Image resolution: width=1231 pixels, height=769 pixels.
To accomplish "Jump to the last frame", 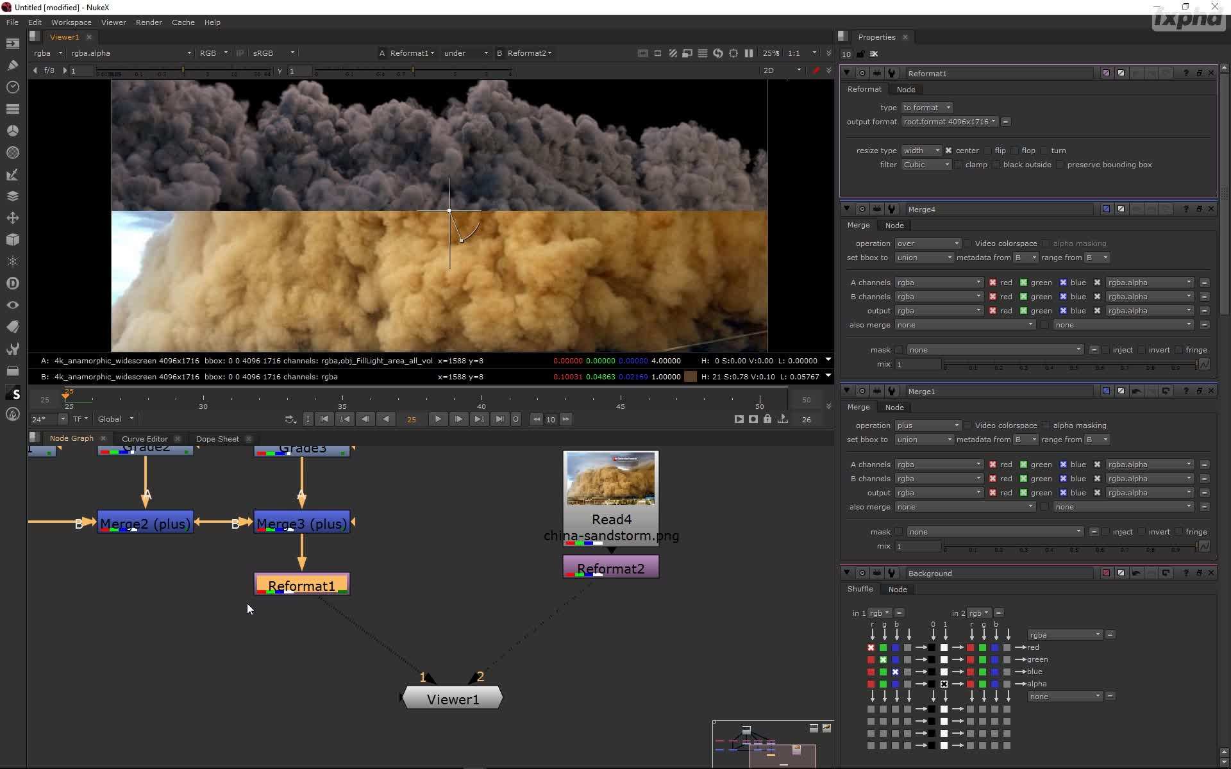I will point(499,419).
